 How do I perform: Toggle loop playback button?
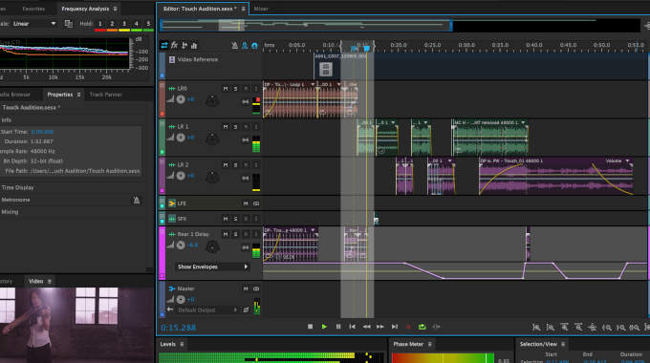[x=422, y=327]
